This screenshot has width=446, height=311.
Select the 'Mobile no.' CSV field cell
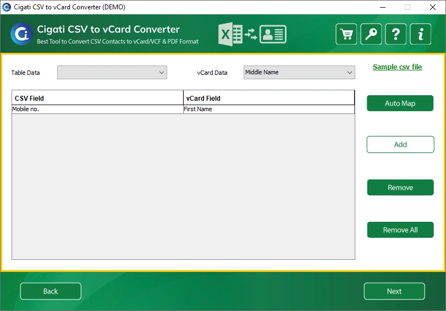tap(97, 109)
